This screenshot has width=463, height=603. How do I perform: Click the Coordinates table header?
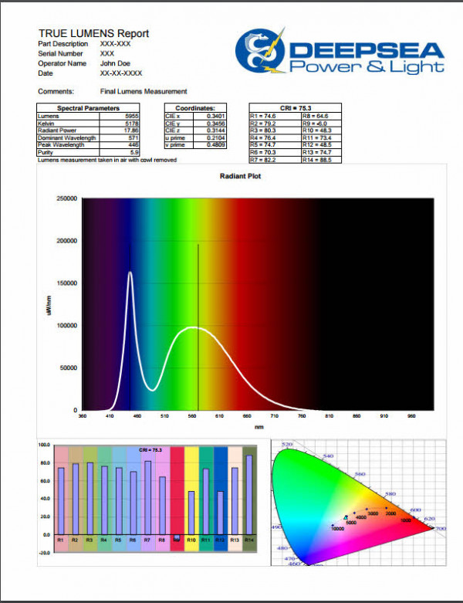[x=195, y=109]
